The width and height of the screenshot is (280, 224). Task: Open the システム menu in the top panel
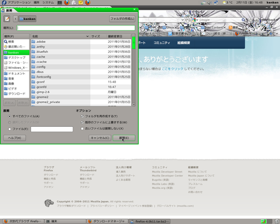(x=48, y=3)
